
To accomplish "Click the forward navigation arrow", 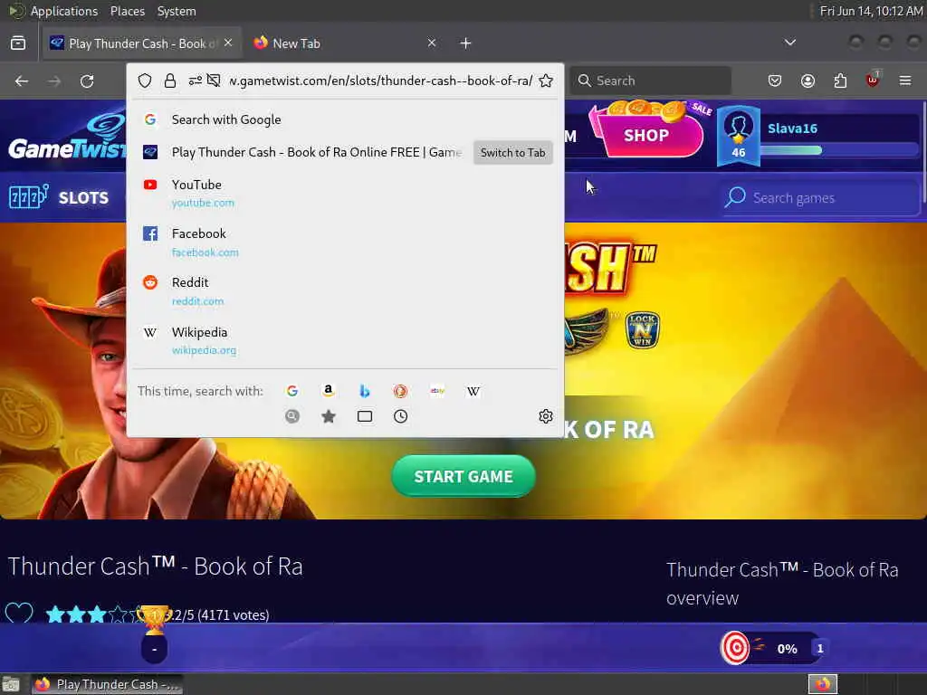I will pos(54,81).
